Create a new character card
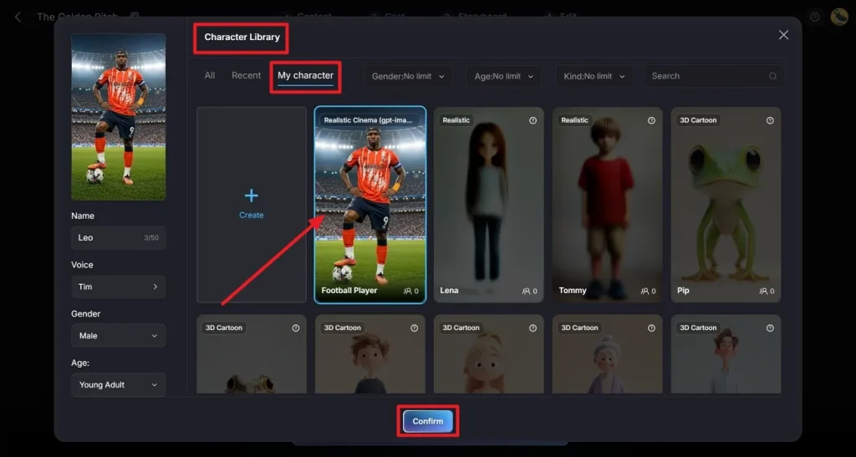The height and width of the screenshot is (457, 856). click(251, 205)
